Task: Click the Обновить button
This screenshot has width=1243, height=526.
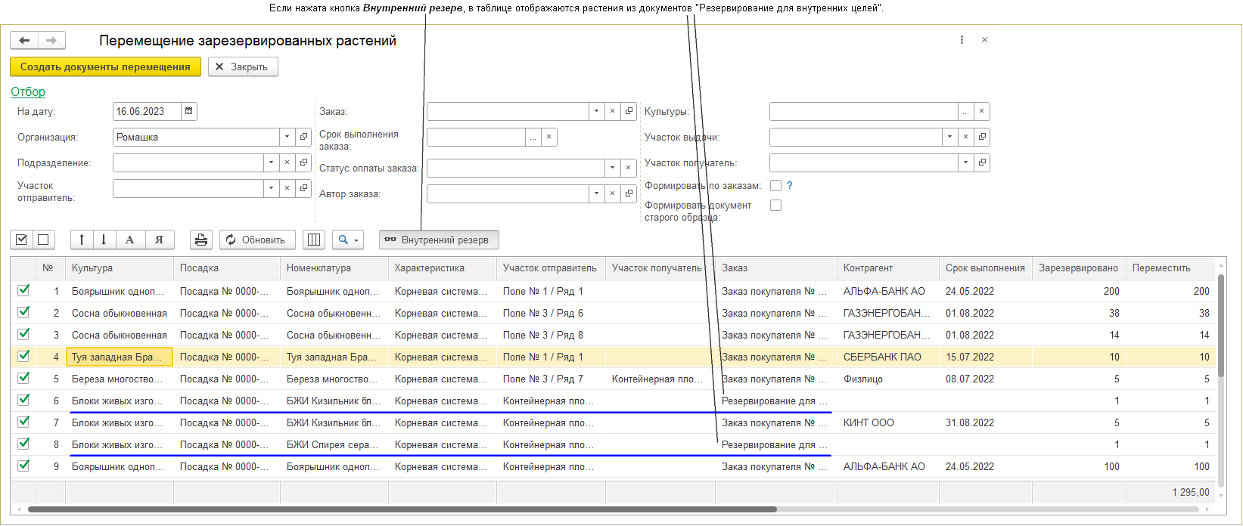Action: (256, 240)
